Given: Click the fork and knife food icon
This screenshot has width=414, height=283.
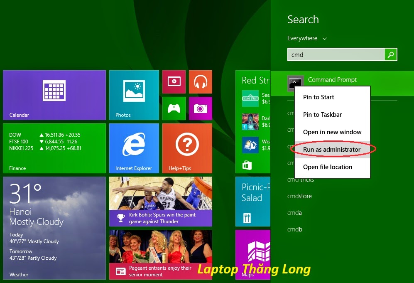Looking at the screenshot, I should 247,218.
